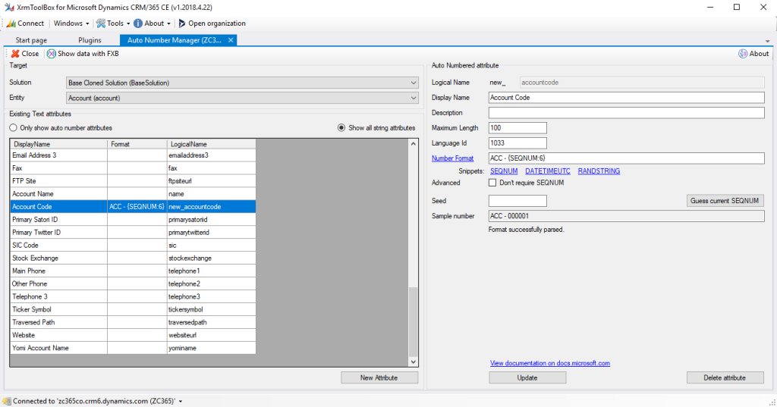Select the Telephone 3 row
This screenshot has height=407, width=777.
tap(133, 296)
